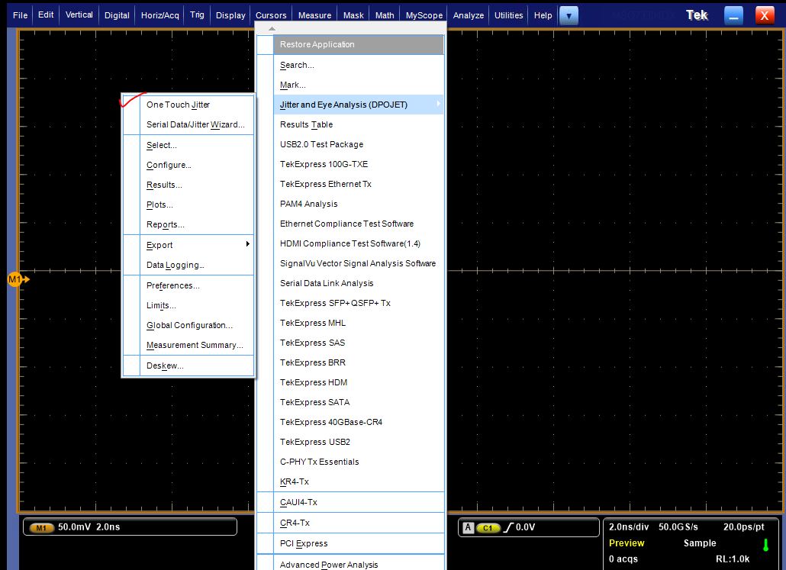The image size is (786, 570).
Task: Click the rising edge trigger slope symbol
Action: 507,527
